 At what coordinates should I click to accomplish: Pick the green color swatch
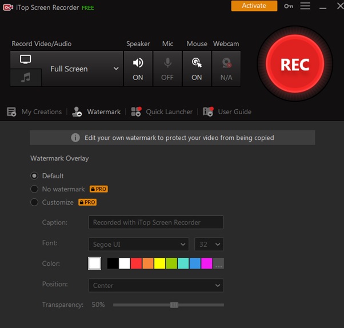click(x=171, y=263)
